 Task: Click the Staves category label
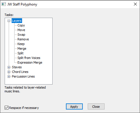tap(17, 67)
